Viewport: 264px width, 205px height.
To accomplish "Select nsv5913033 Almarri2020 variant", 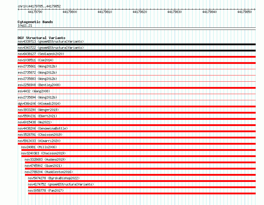I will click(39, 141).
